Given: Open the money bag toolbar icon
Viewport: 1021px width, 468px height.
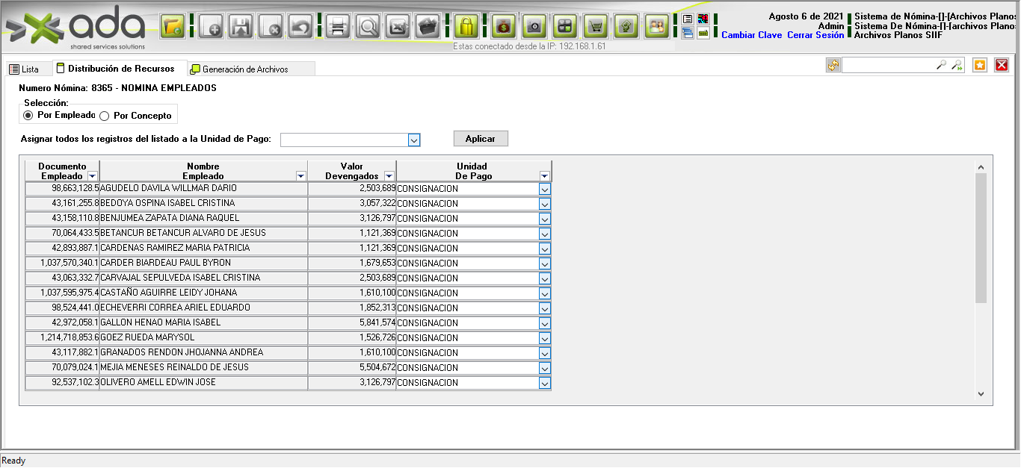Looking at the screenshot, I should pyautogui.click(x=503, y=27).
